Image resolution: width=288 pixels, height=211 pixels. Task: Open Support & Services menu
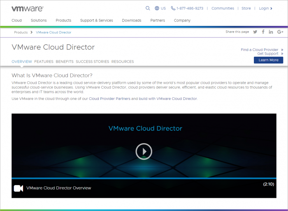(x=97, y=21)
